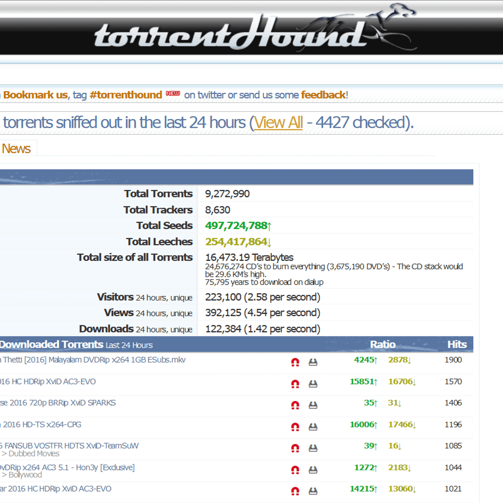The width and height of the screenshot is (503, 503).
Task: Click the seed count 4245
Action: point(365,360)
